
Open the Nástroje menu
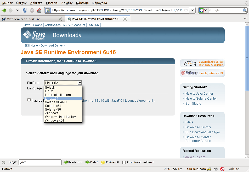pos(82,3)
